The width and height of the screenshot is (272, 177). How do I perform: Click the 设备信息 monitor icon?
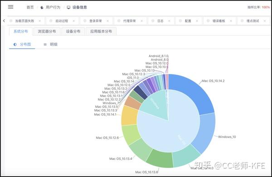pyautogui.click(x=69, y=7)
